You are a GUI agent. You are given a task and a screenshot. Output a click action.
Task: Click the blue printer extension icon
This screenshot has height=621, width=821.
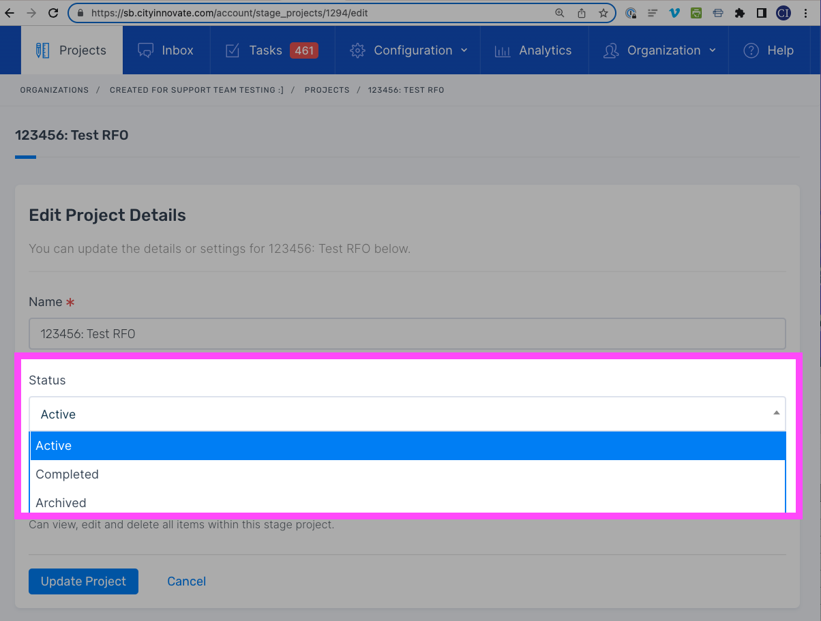(x=718, y=13)
